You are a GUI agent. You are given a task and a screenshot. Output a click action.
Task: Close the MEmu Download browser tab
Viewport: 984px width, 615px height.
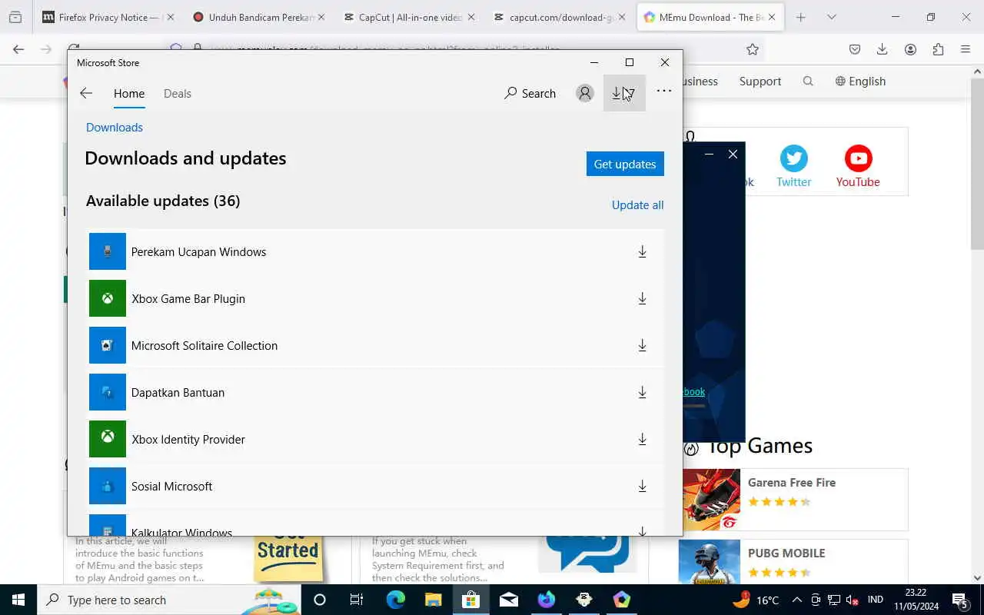click(x=771, y=17)
